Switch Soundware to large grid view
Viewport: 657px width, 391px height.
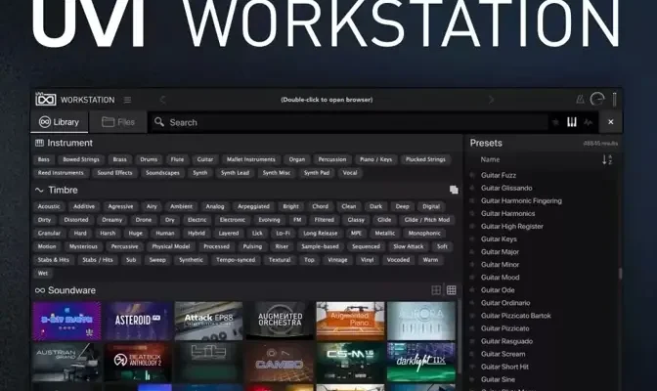point(436,290)
